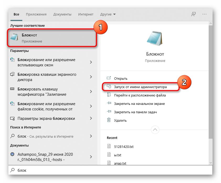Click the popup-blocking settings icon
This screenshot has width=221, height=183.
[12, 60]
